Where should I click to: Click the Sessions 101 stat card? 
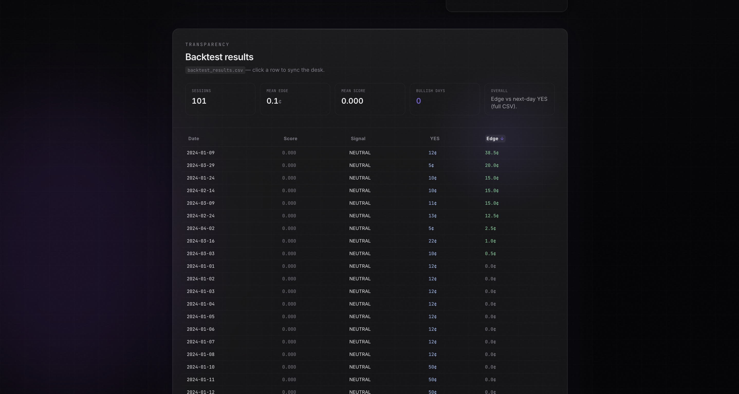220,99
